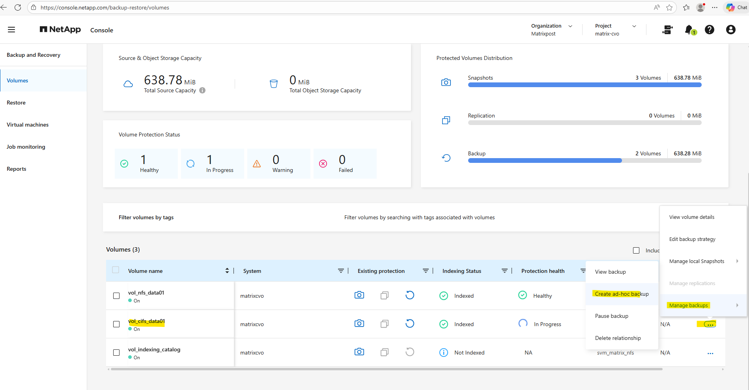Expand the Organization dropdown

[570, 26]
